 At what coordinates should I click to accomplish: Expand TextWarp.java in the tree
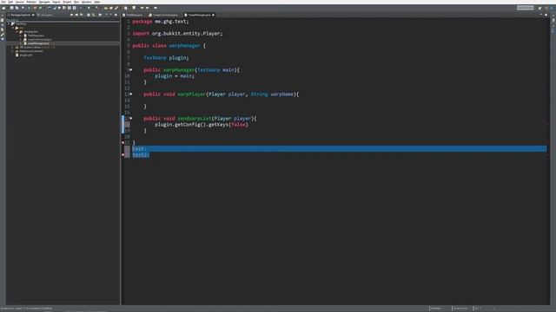tap(21, 36)
